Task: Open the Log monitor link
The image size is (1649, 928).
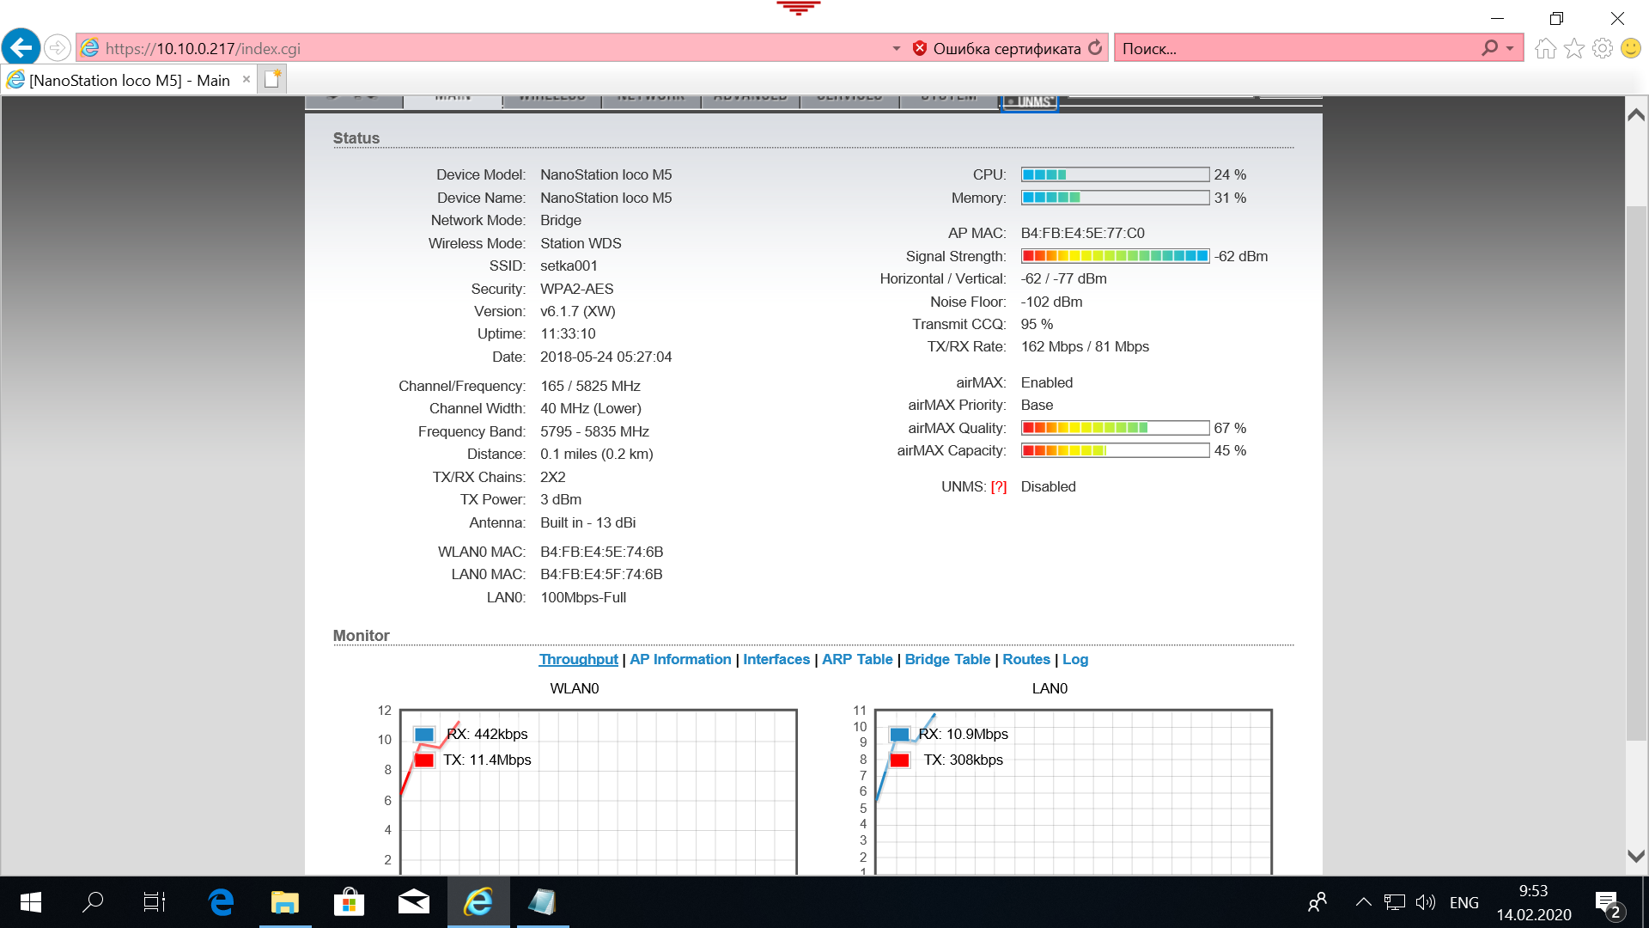Action: tap(1075, 659)
